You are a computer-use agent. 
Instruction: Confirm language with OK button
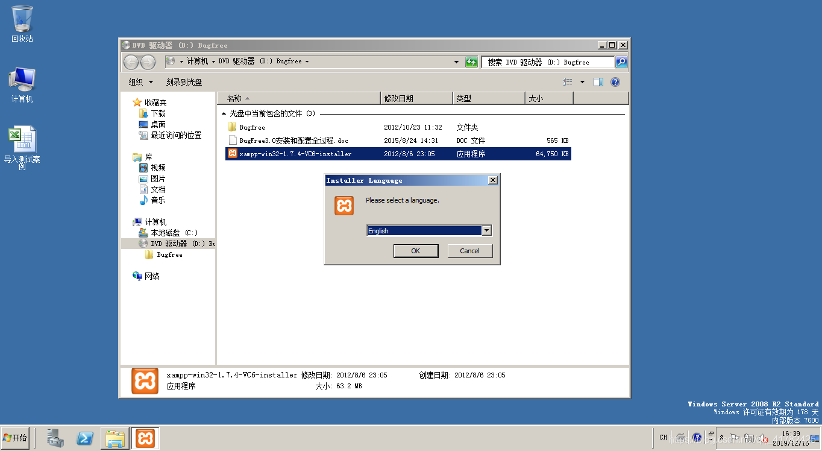415,251
